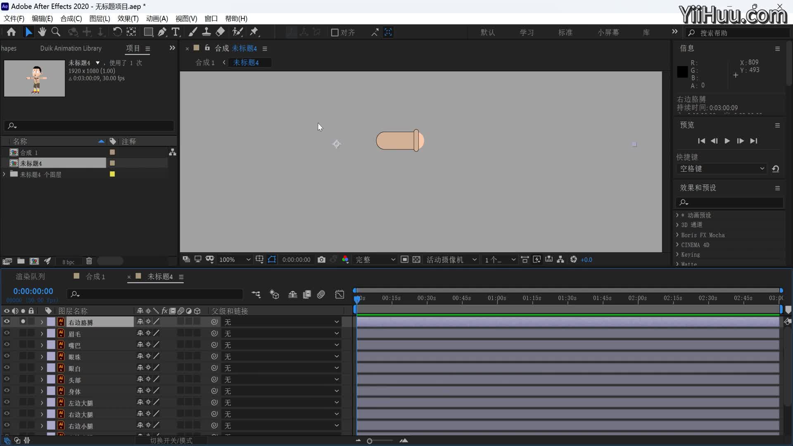This screenshot has height=446, width=793.
Task: Open the 空格键 shortcut dropdown
Action: [722, 168]
